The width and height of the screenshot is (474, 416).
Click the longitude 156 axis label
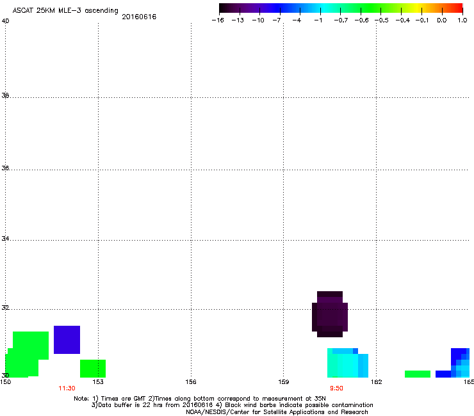pyautogui.click(x=191, y=382)
